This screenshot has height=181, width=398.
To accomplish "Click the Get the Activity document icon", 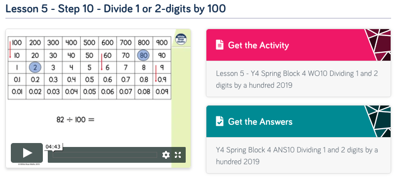I will 220,45.
